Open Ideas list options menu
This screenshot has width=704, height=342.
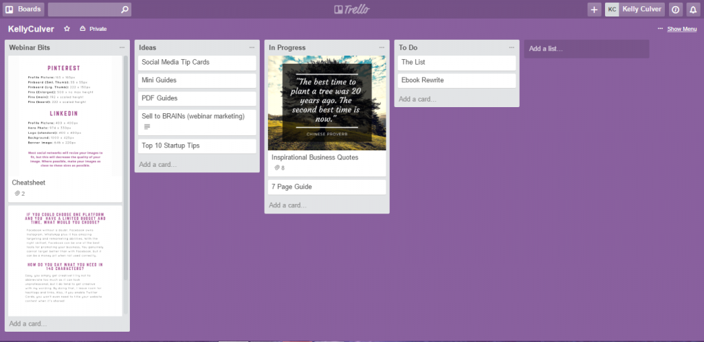(252, 47)
